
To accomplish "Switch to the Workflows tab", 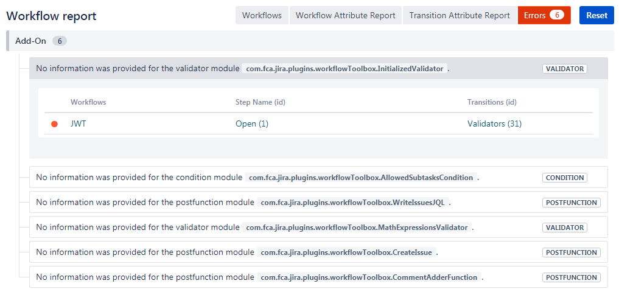I will [x=262, y=15].
